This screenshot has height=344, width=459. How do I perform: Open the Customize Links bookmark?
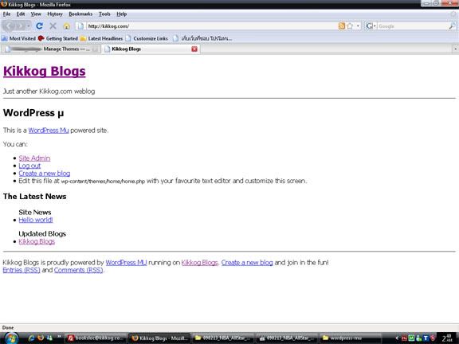tap(147, 38)
